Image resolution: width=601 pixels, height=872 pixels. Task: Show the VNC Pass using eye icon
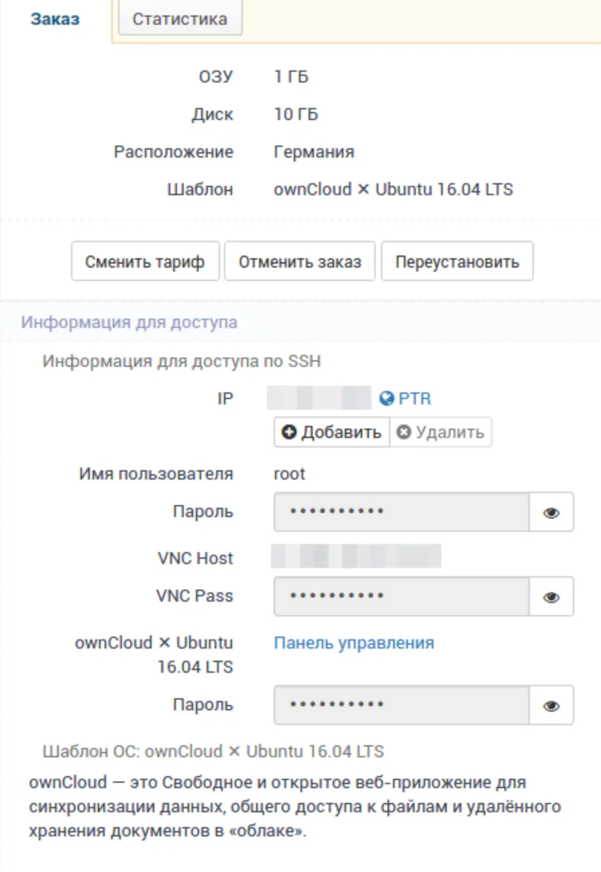pos(551,596)
